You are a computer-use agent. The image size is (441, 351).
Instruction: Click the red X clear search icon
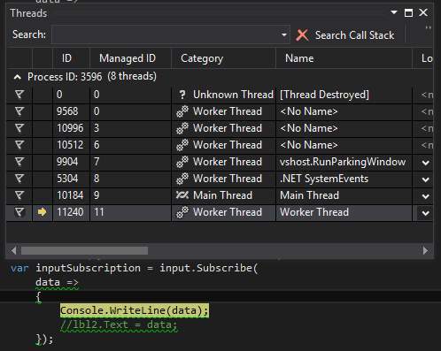coord(302,35)
